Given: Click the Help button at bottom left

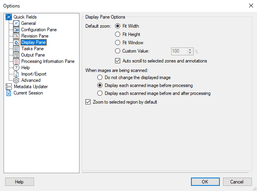Looking at the screenshot, I should [19, 182].
